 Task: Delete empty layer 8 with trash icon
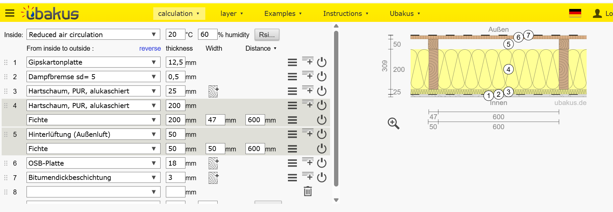(307, 191)
